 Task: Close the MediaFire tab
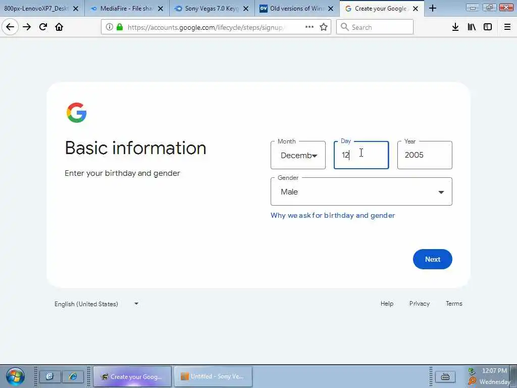click(x=161, y=9)
